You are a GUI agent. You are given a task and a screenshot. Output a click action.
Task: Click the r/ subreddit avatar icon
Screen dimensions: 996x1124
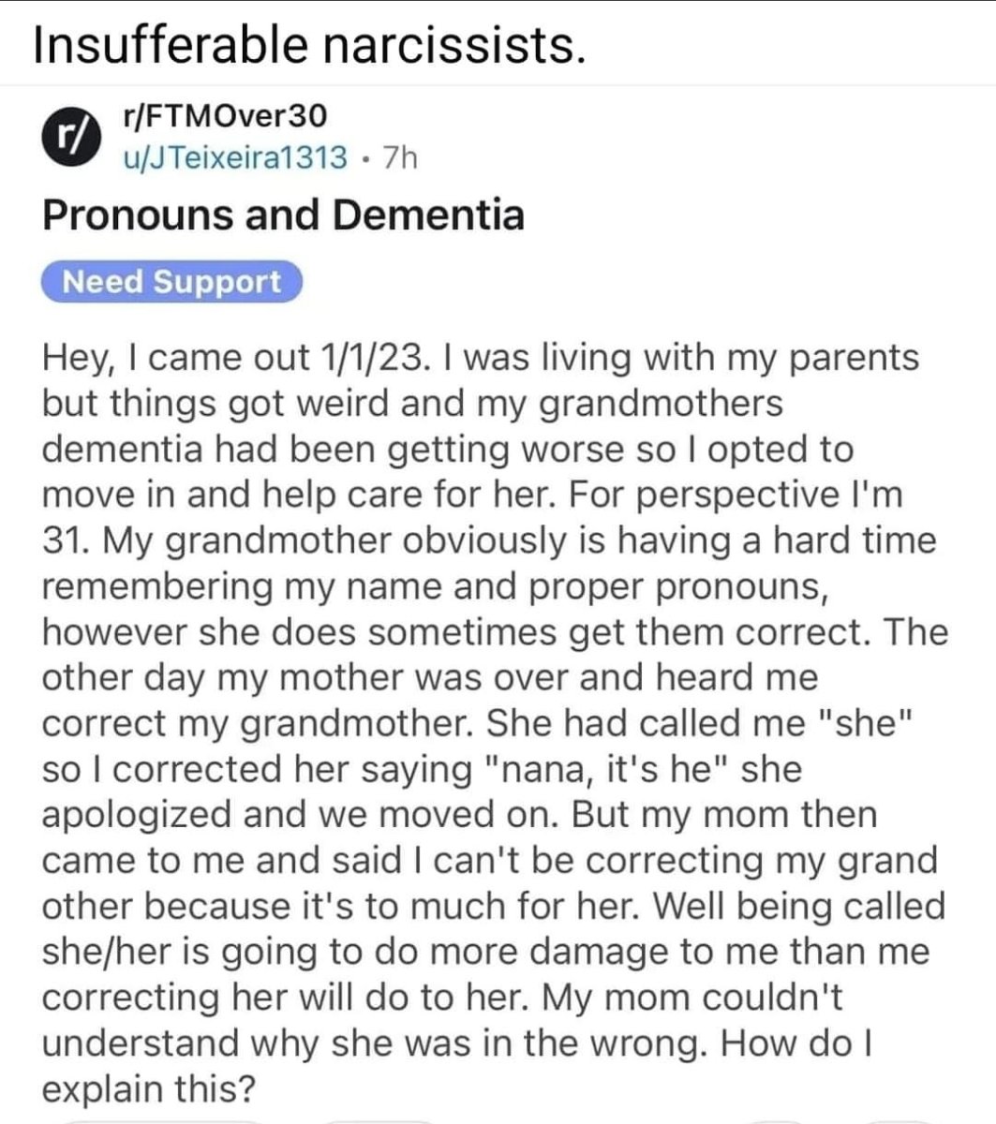click(x=67, y=137)
